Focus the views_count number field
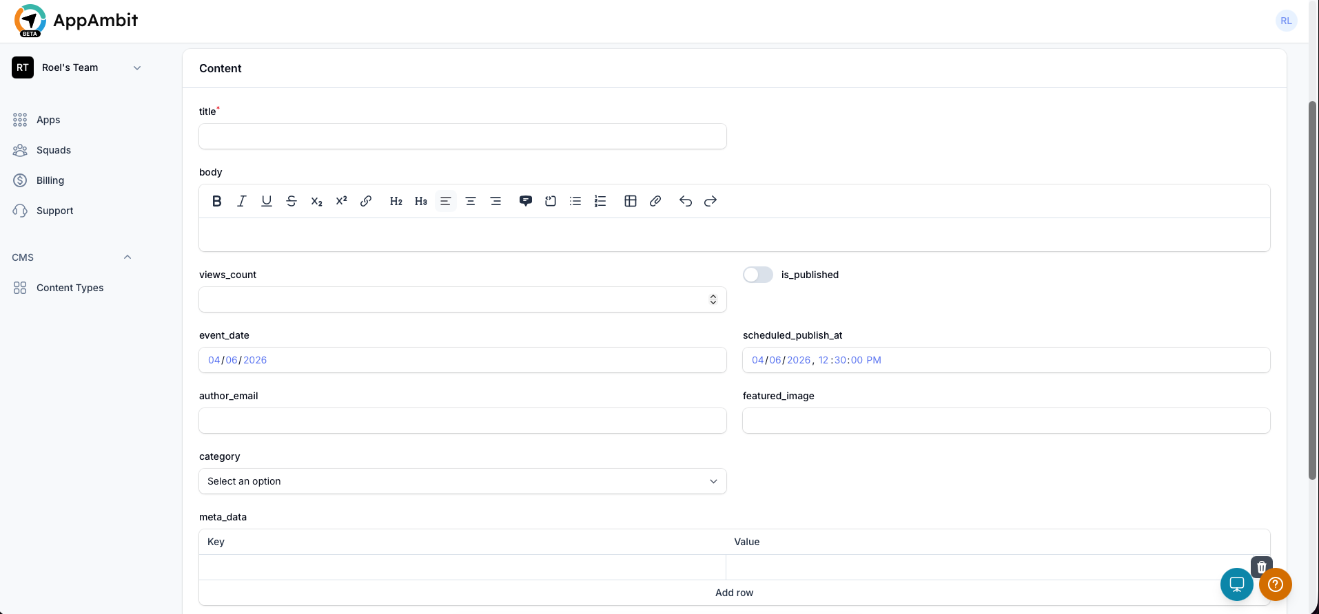This screenshot has height=614, width=1319. coord(462,299)
